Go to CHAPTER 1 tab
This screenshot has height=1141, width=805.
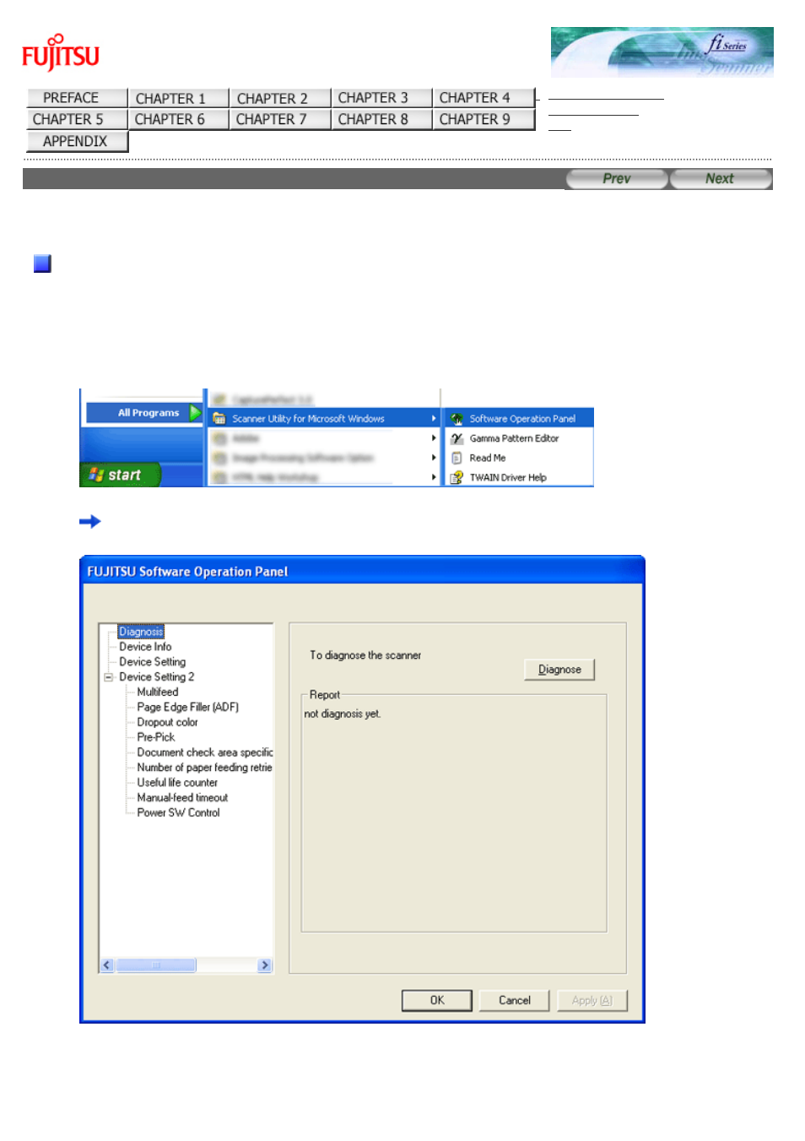[178, 98]
